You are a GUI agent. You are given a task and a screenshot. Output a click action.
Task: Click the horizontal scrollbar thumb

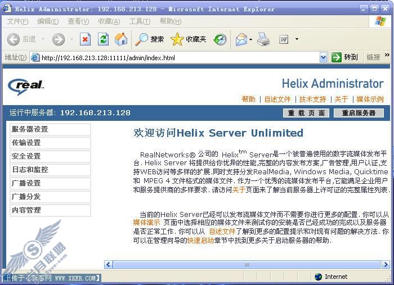pos(247,264)
